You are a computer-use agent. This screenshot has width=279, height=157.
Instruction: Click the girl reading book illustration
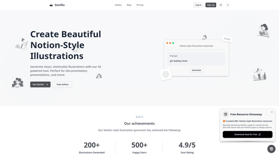click(x=263, y=31)
